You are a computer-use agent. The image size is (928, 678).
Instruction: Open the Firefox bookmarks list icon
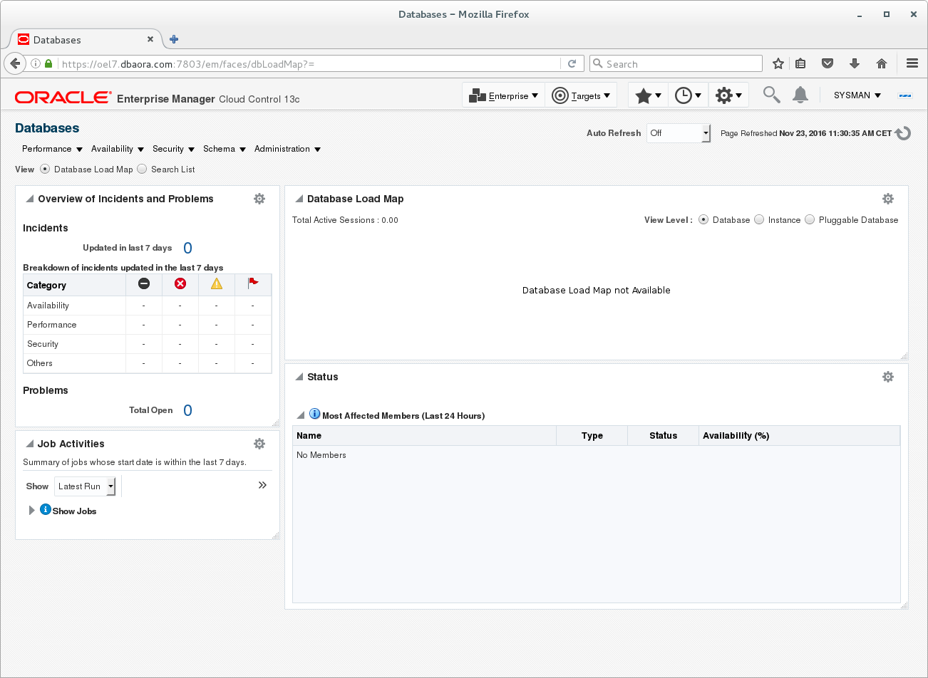(x=800, y=64)
